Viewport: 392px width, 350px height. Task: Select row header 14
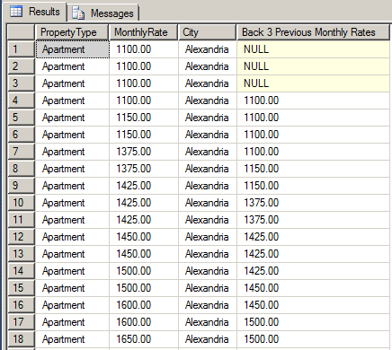pyautogui.click(x=21, y=271)
